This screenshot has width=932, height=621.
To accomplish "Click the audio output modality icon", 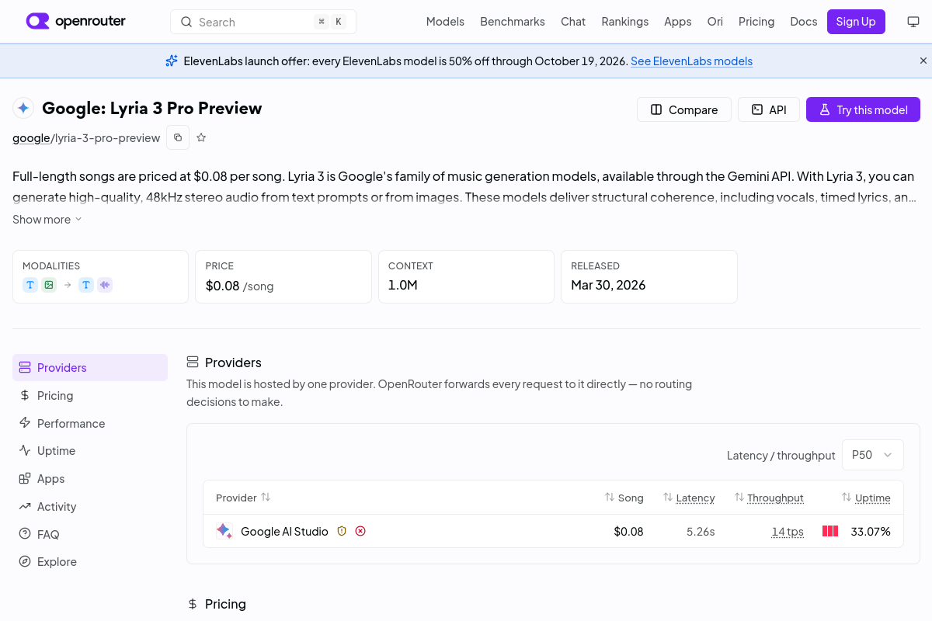I will [x=105, y=285].
